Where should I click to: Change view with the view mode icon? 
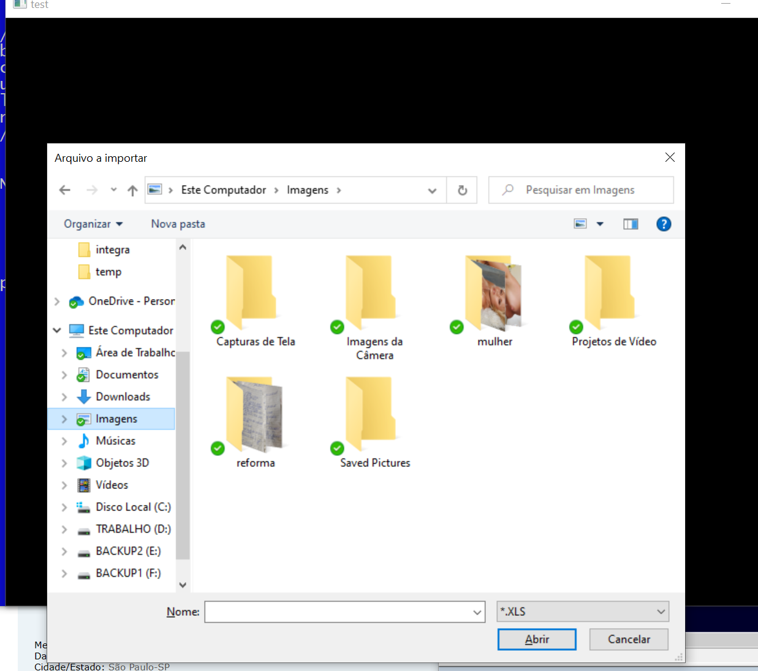pyautogui.click(x=580, y=224)
